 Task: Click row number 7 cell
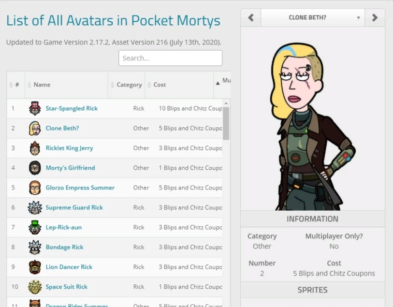[x=13, y=227]
